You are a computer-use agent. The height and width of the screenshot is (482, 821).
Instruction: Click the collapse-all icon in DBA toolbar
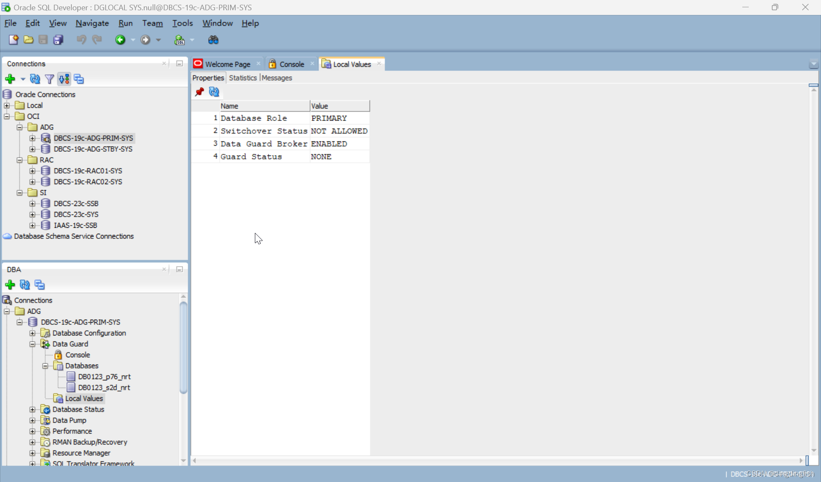pyautogui.click(x=40, y=285)
